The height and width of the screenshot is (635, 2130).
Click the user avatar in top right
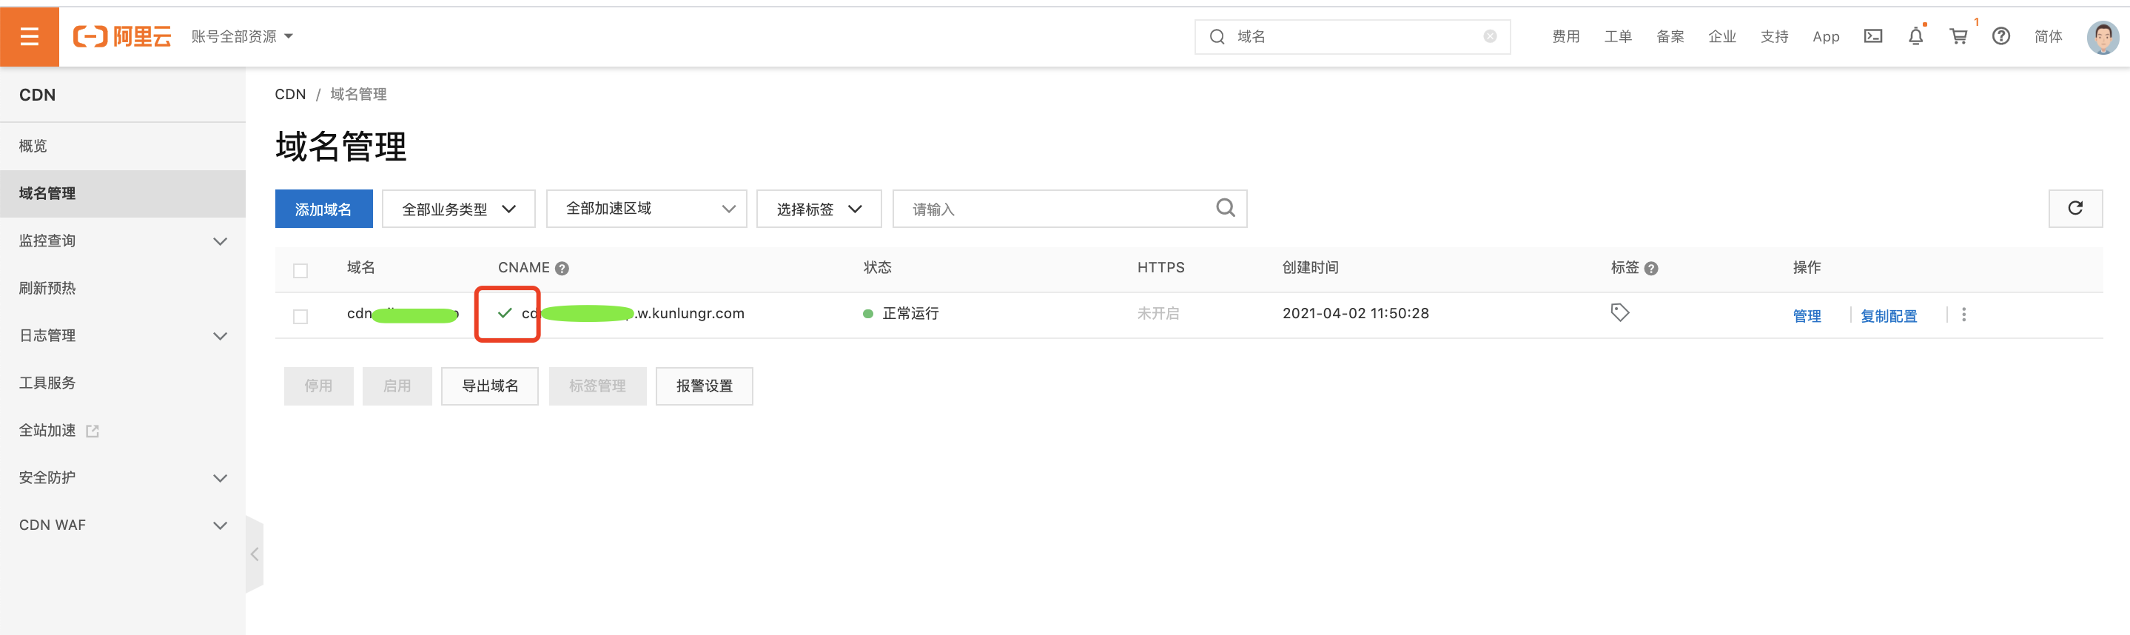[x=2102, y=36]
